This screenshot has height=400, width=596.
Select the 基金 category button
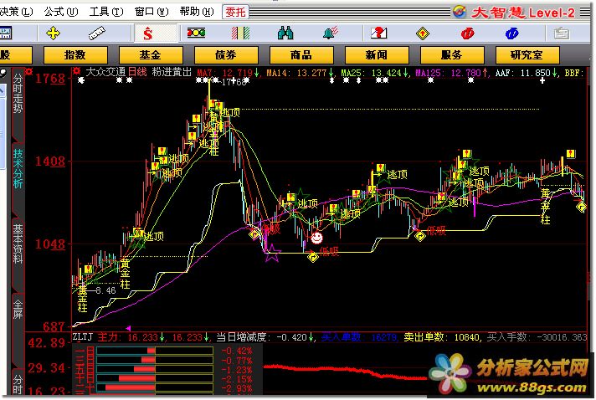(152, 54)
